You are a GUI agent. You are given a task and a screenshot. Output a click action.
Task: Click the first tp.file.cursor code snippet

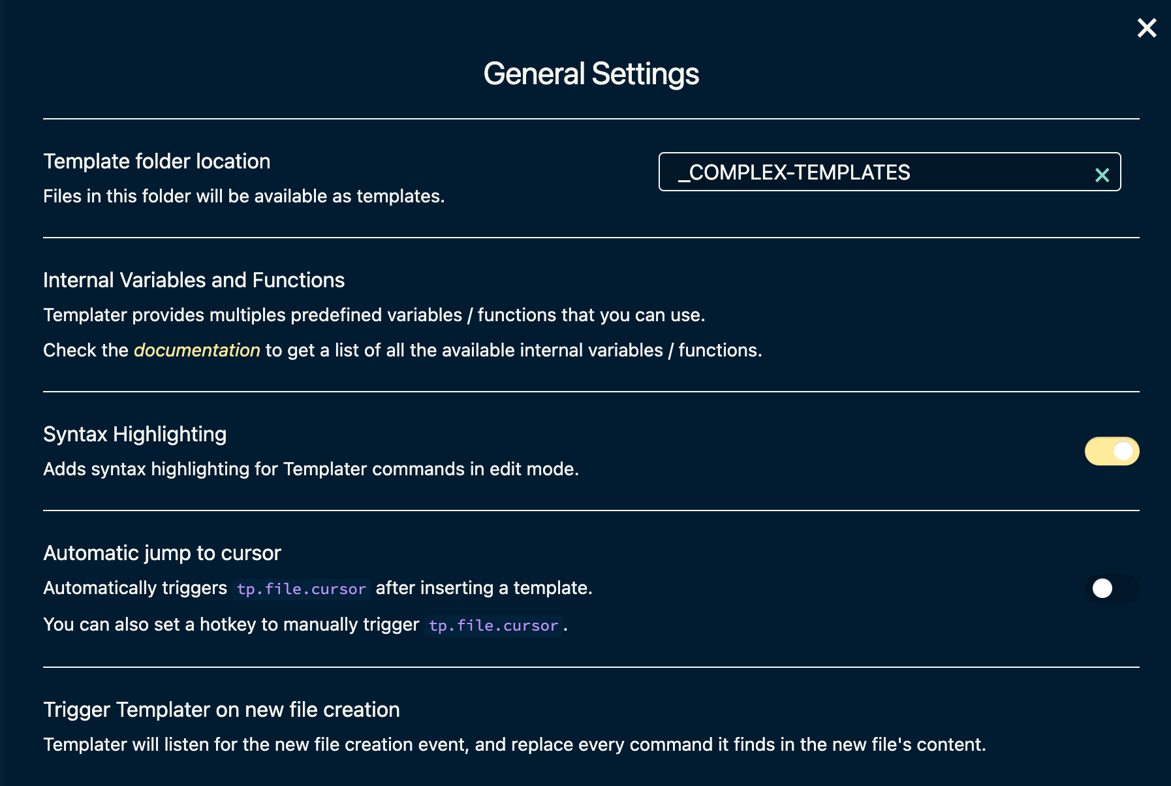(301, 588)
